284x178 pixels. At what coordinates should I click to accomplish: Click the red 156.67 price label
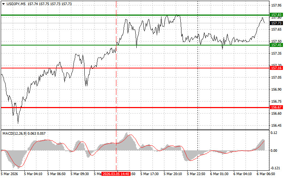(x=276, y=107)
